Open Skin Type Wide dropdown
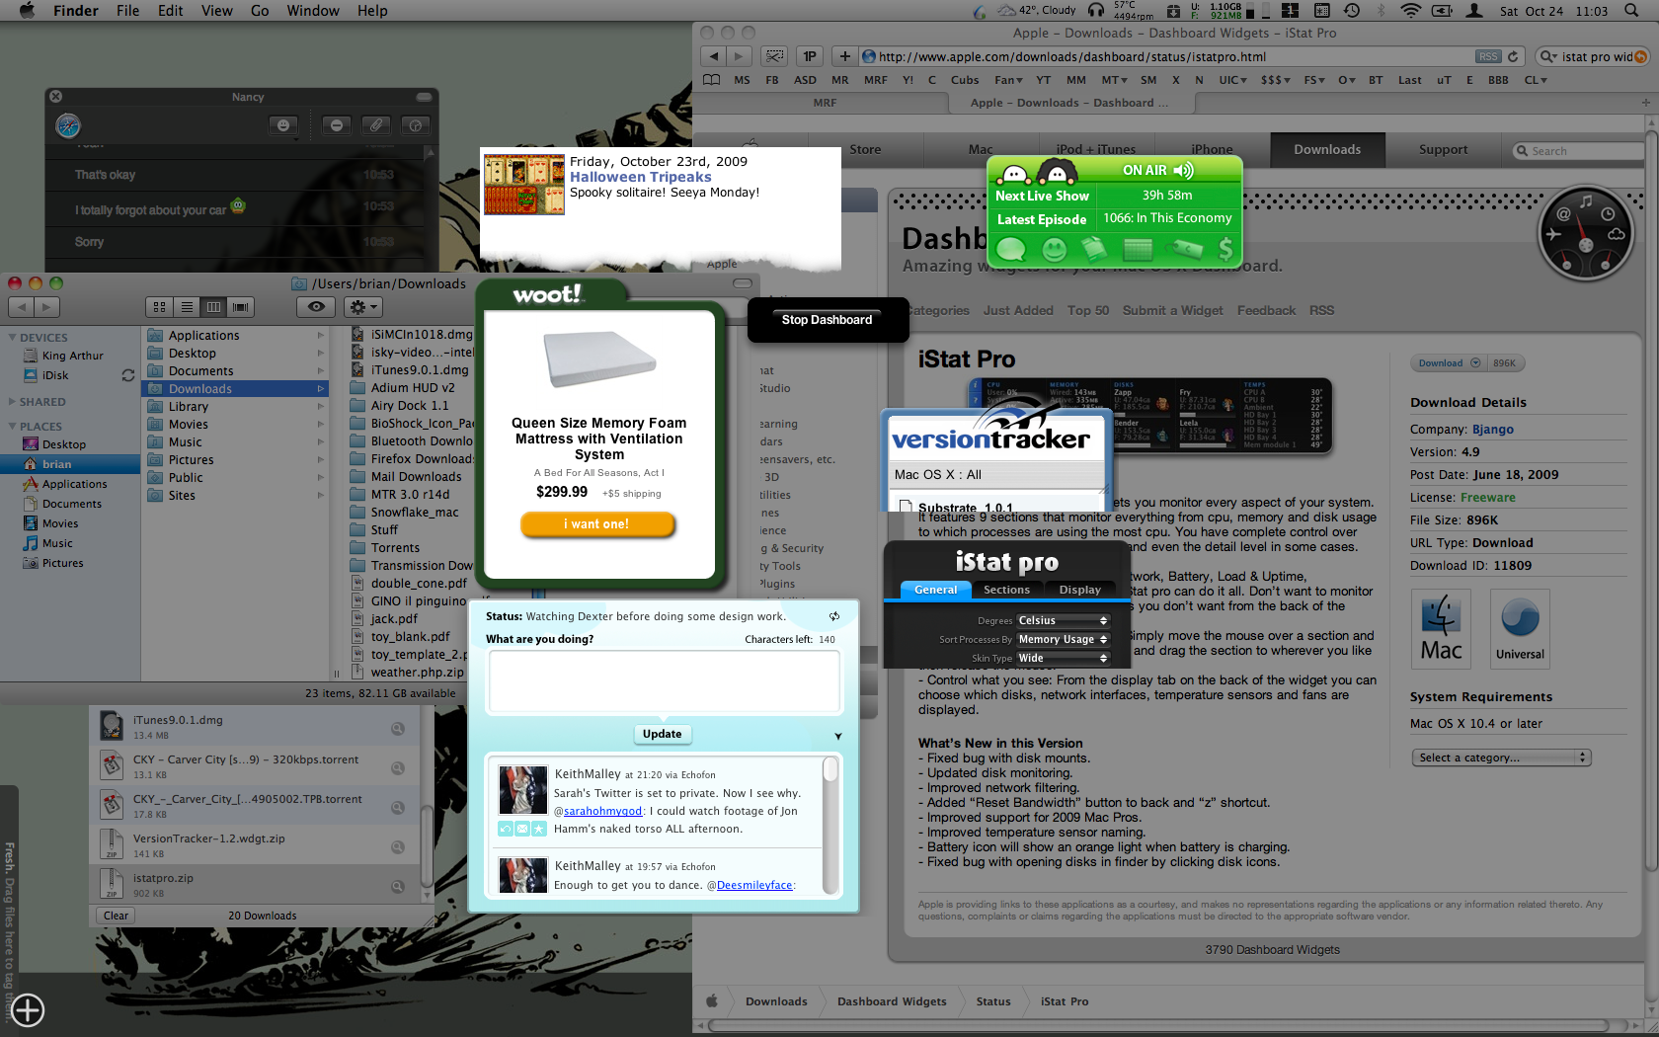 [1063, 658]
